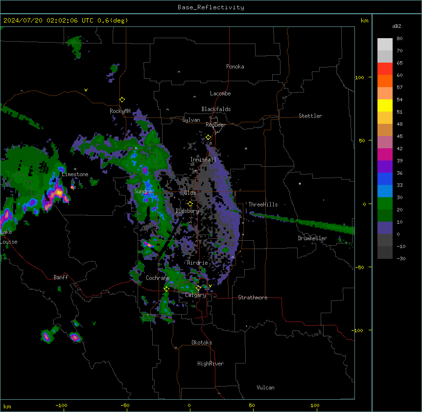Click the Limestone label
This screenshot has width=422, height=412.
[75, 174]
